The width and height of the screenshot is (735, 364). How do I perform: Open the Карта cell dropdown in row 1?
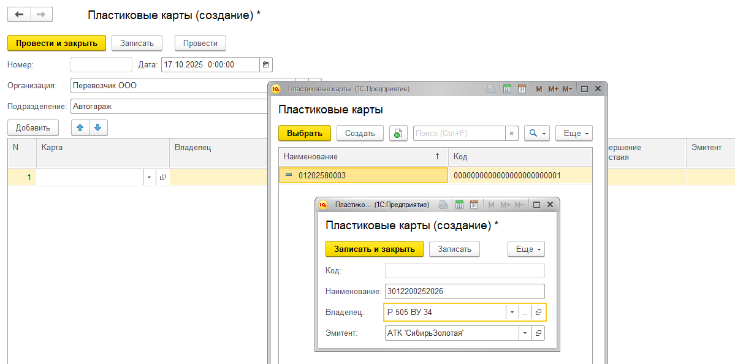(x=150, y=177)
